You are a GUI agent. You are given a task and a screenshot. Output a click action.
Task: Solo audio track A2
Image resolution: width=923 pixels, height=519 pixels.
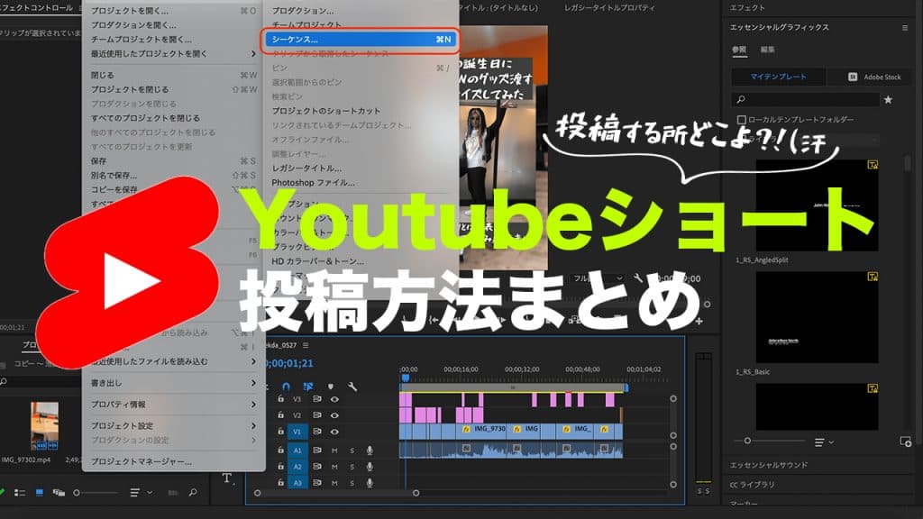[x=352, y=467]
